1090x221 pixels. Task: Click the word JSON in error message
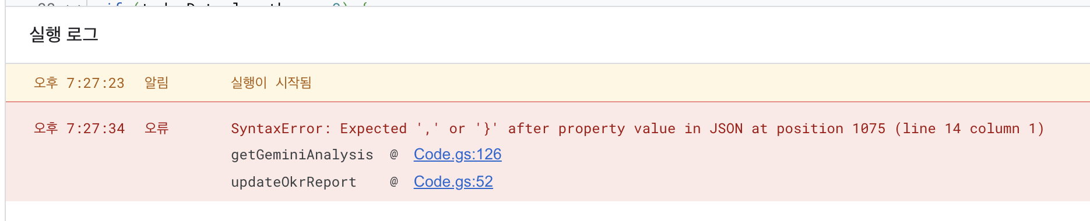pyautogui.click(x=726, y=129)
